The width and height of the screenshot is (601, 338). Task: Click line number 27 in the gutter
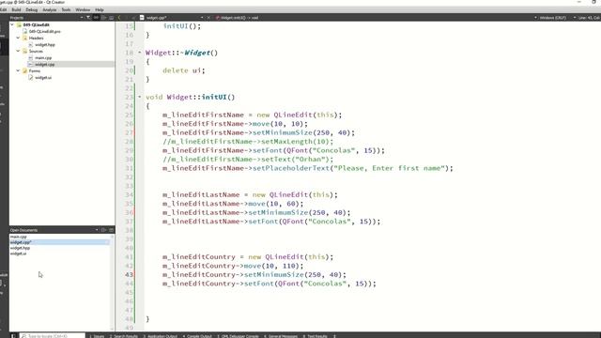(x=129, y=132)
